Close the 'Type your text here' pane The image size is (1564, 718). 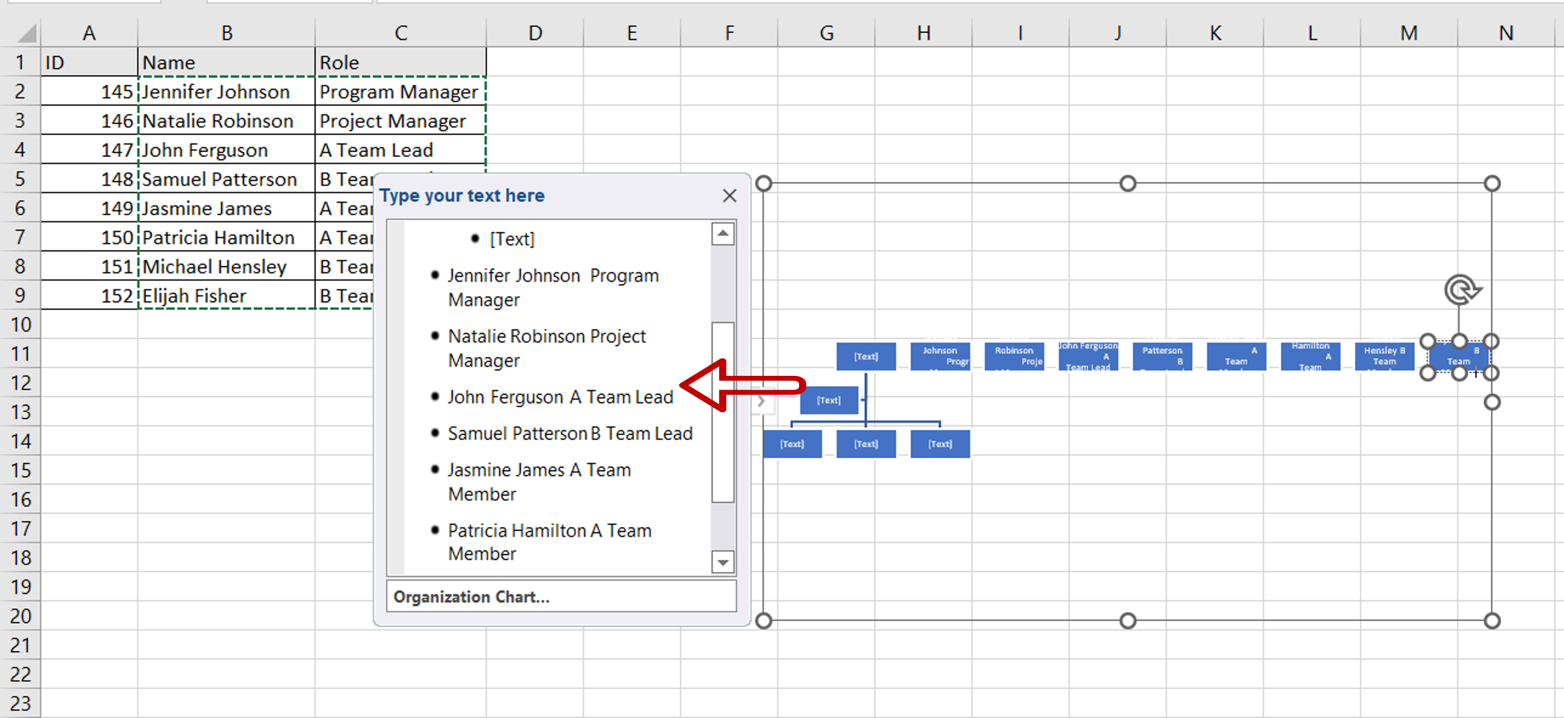[x=729, y=195]
